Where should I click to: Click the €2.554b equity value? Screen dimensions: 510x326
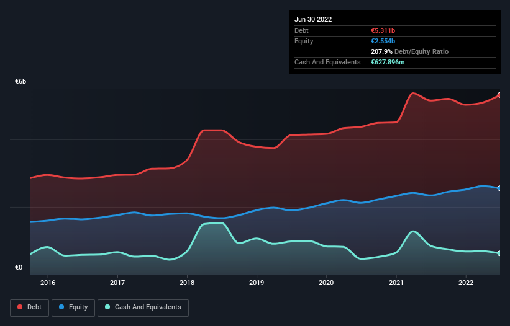tap(383, 41)
